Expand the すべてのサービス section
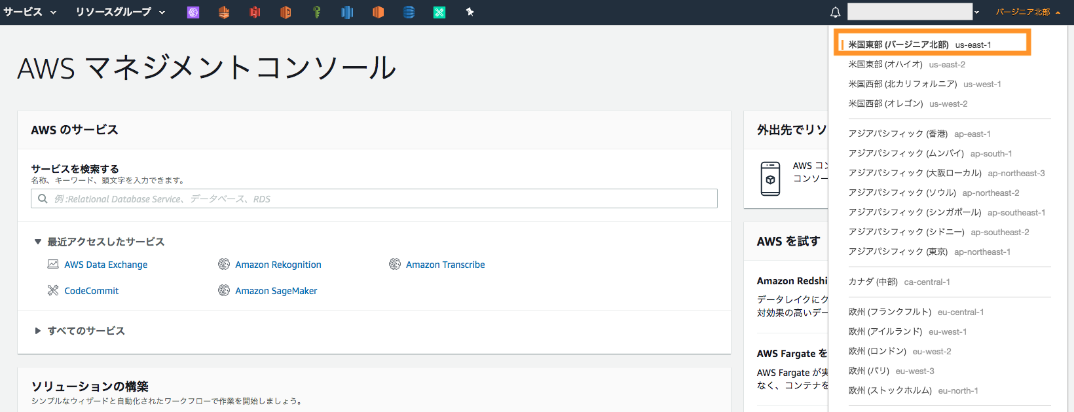The image size is (1074, 412). pyautogui.click(x=79, y=331)
